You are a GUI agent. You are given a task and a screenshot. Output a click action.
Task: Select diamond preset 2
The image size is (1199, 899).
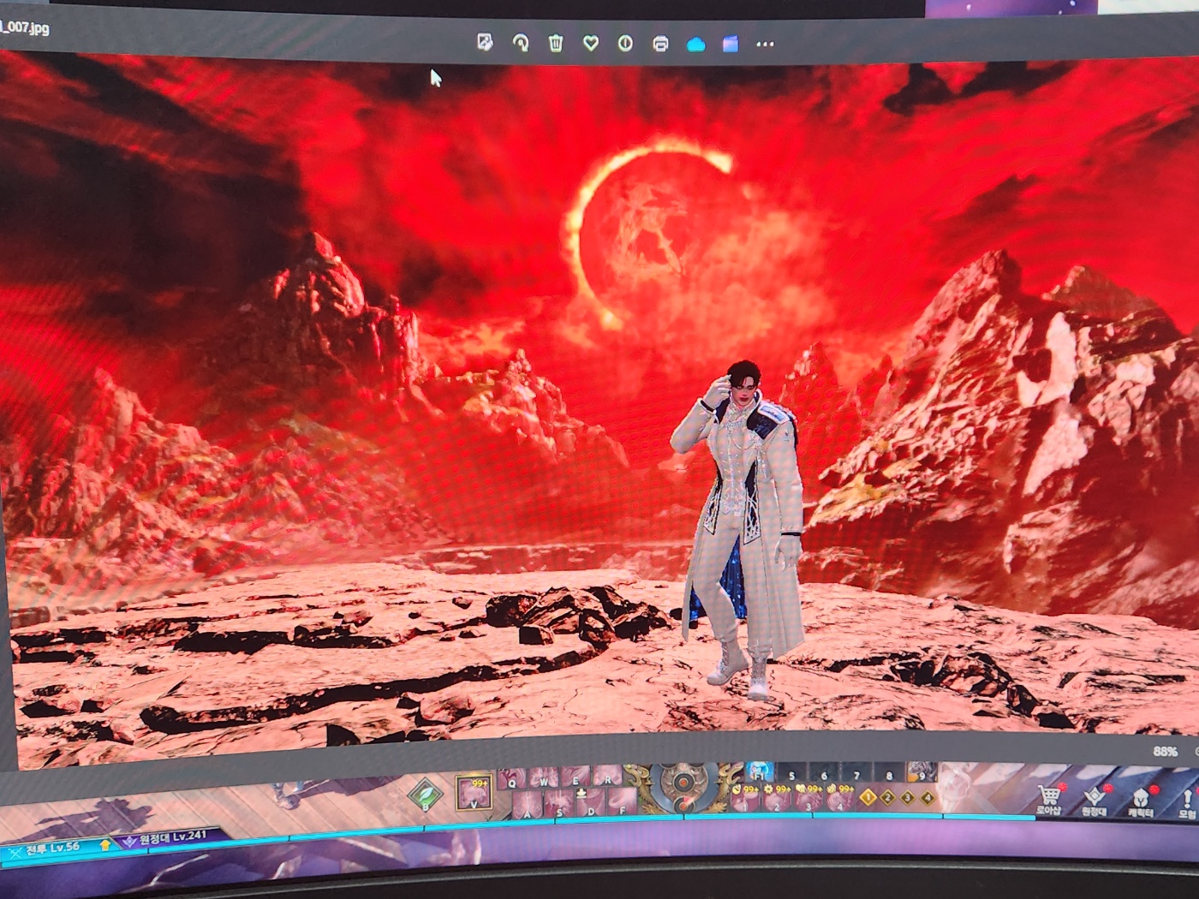887,797
